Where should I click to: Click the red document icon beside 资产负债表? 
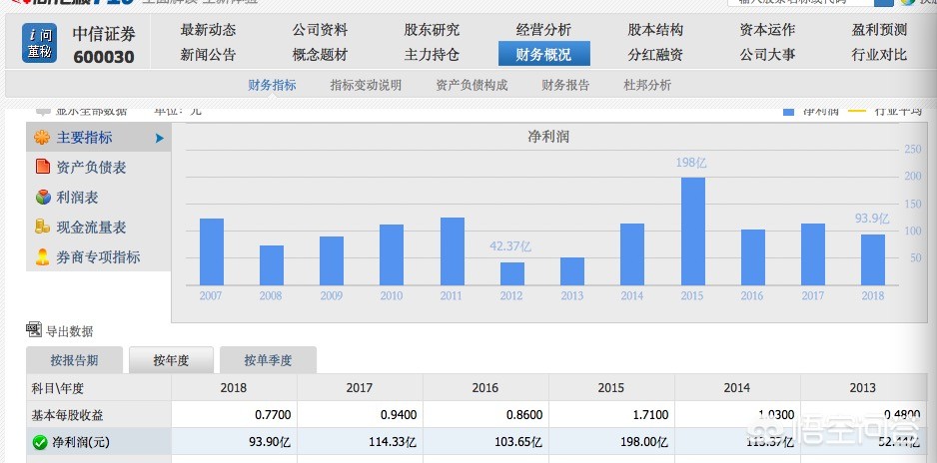[x=42, y=167]
